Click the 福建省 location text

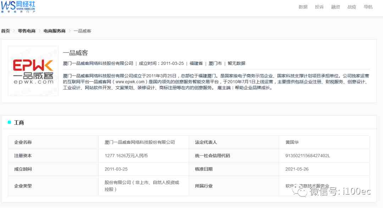pyautogui.click(x=196, y=63)
